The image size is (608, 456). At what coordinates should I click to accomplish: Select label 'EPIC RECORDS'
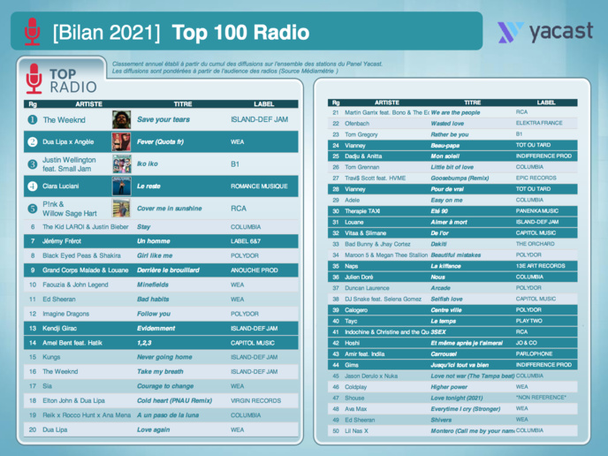pos(536,178)
